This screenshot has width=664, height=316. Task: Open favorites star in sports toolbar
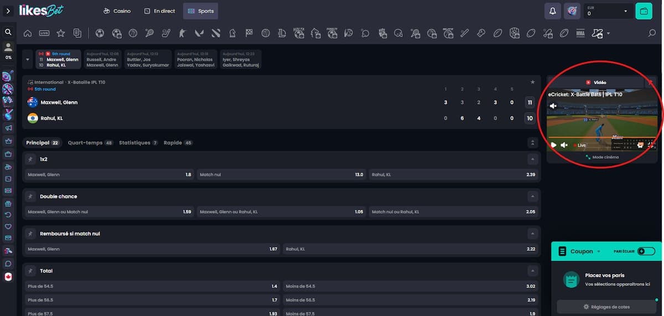61,33
